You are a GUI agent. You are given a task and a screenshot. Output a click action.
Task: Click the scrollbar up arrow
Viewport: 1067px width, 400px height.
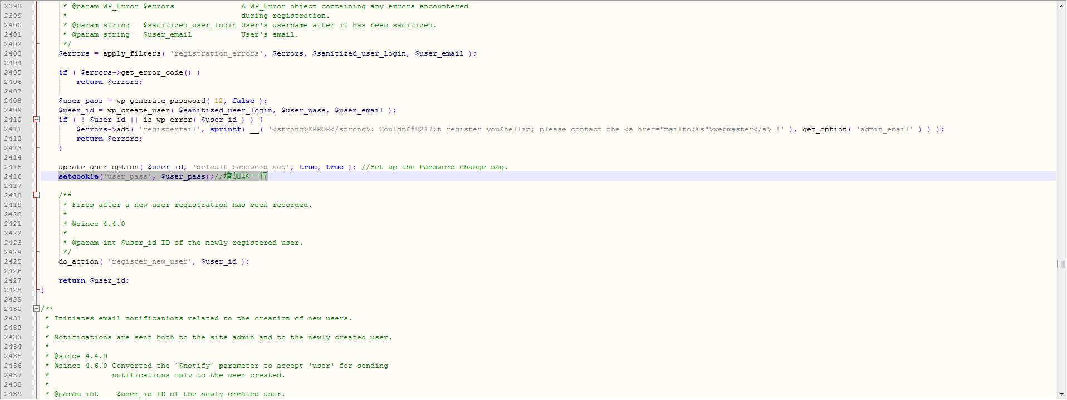point(1061,6)
